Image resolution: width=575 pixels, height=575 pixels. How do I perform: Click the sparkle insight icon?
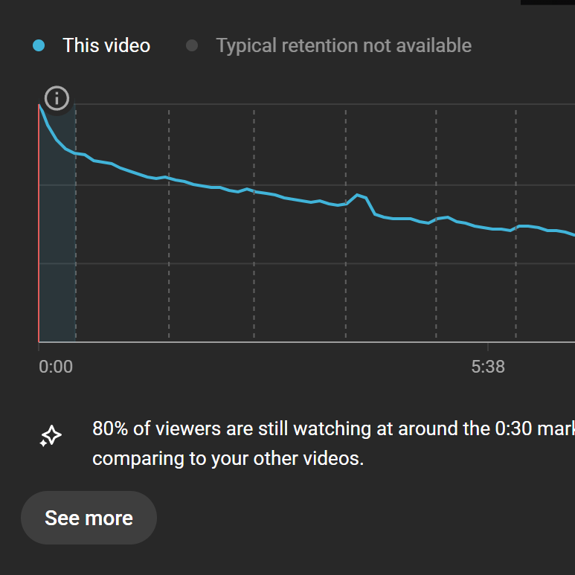51,436
